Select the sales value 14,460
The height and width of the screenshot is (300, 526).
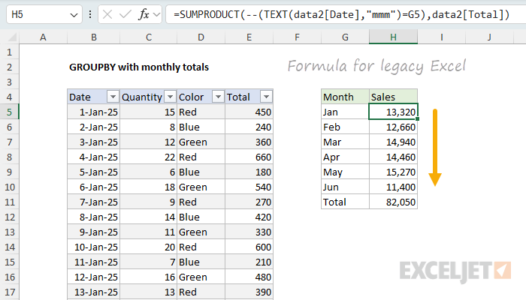tap(393, 157)
